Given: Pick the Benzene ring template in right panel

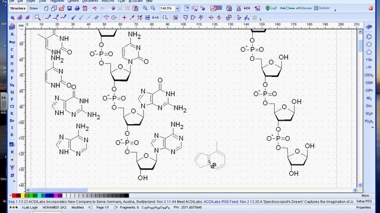Looking at the screenshot, I should point(369,37).
